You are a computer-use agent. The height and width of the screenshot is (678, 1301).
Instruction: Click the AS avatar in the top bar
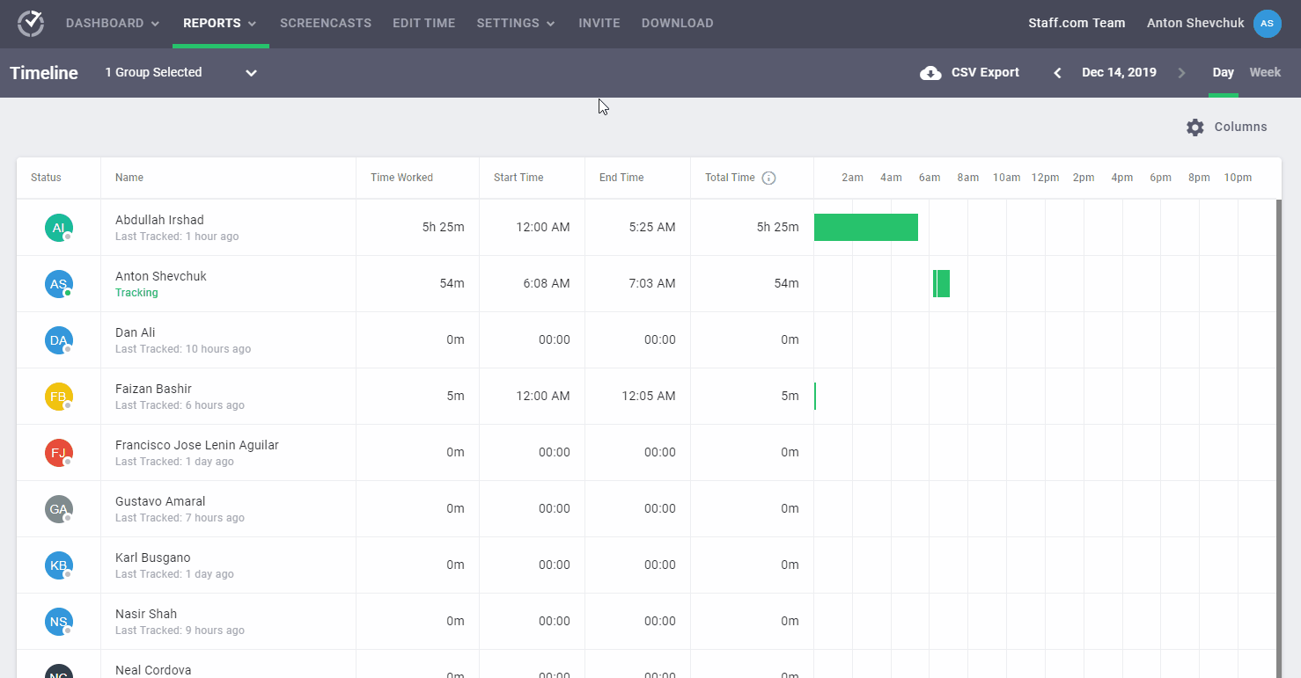click(x=1267, y=23)
